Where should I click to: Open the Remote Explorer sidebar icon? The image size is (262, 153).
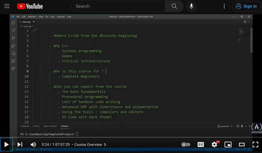click(x=13, y=53)
